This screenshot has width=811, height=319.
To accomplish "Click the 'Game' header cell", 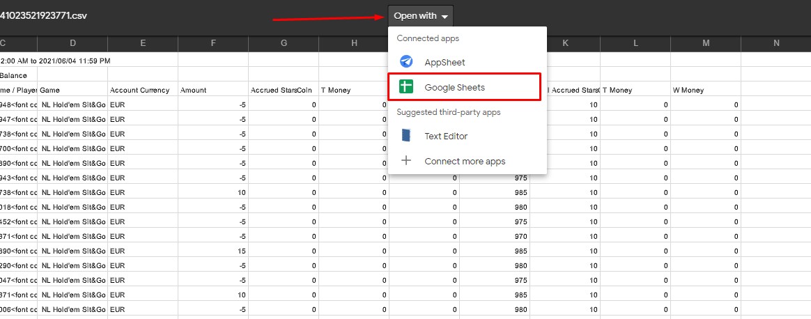I will (72, 90).
